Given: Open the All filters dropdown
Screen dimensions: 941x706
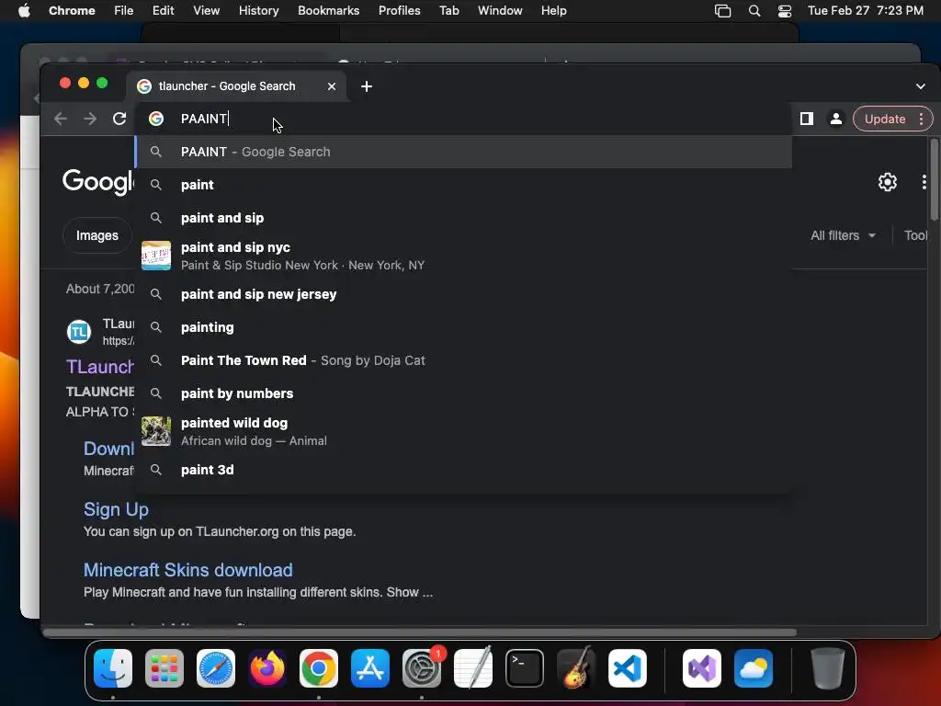Looking at the screenshot, I should (x=843, y=235).
